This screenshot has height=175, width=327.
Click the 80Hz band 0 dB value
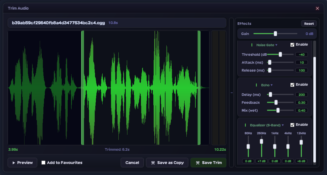coord(248,161)
